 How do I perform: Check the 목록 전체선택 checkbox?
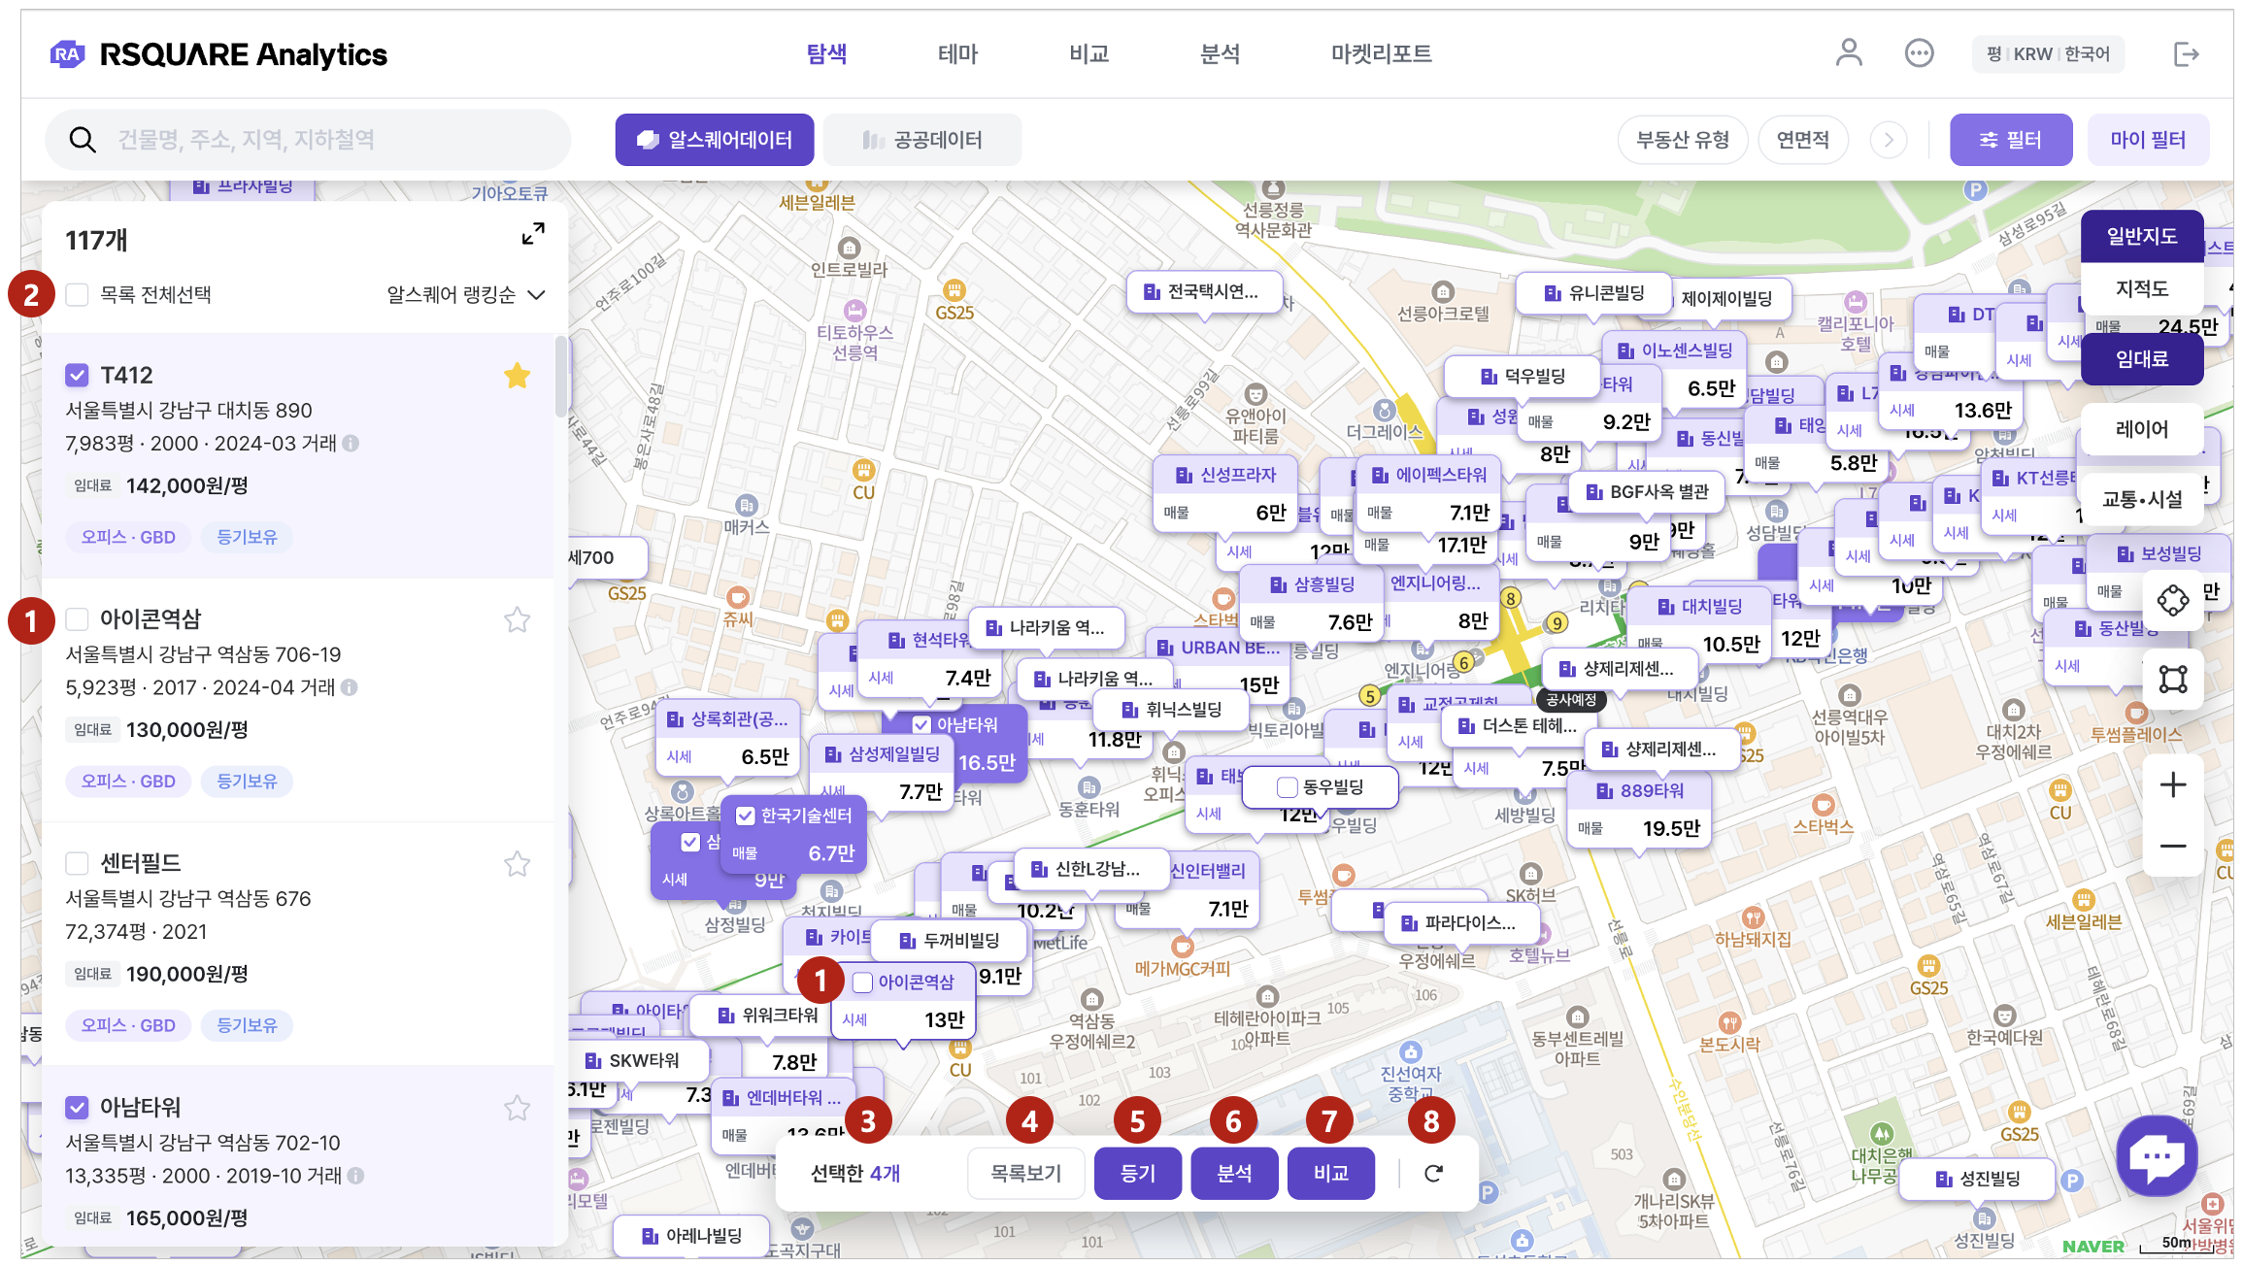coord(78,294)
